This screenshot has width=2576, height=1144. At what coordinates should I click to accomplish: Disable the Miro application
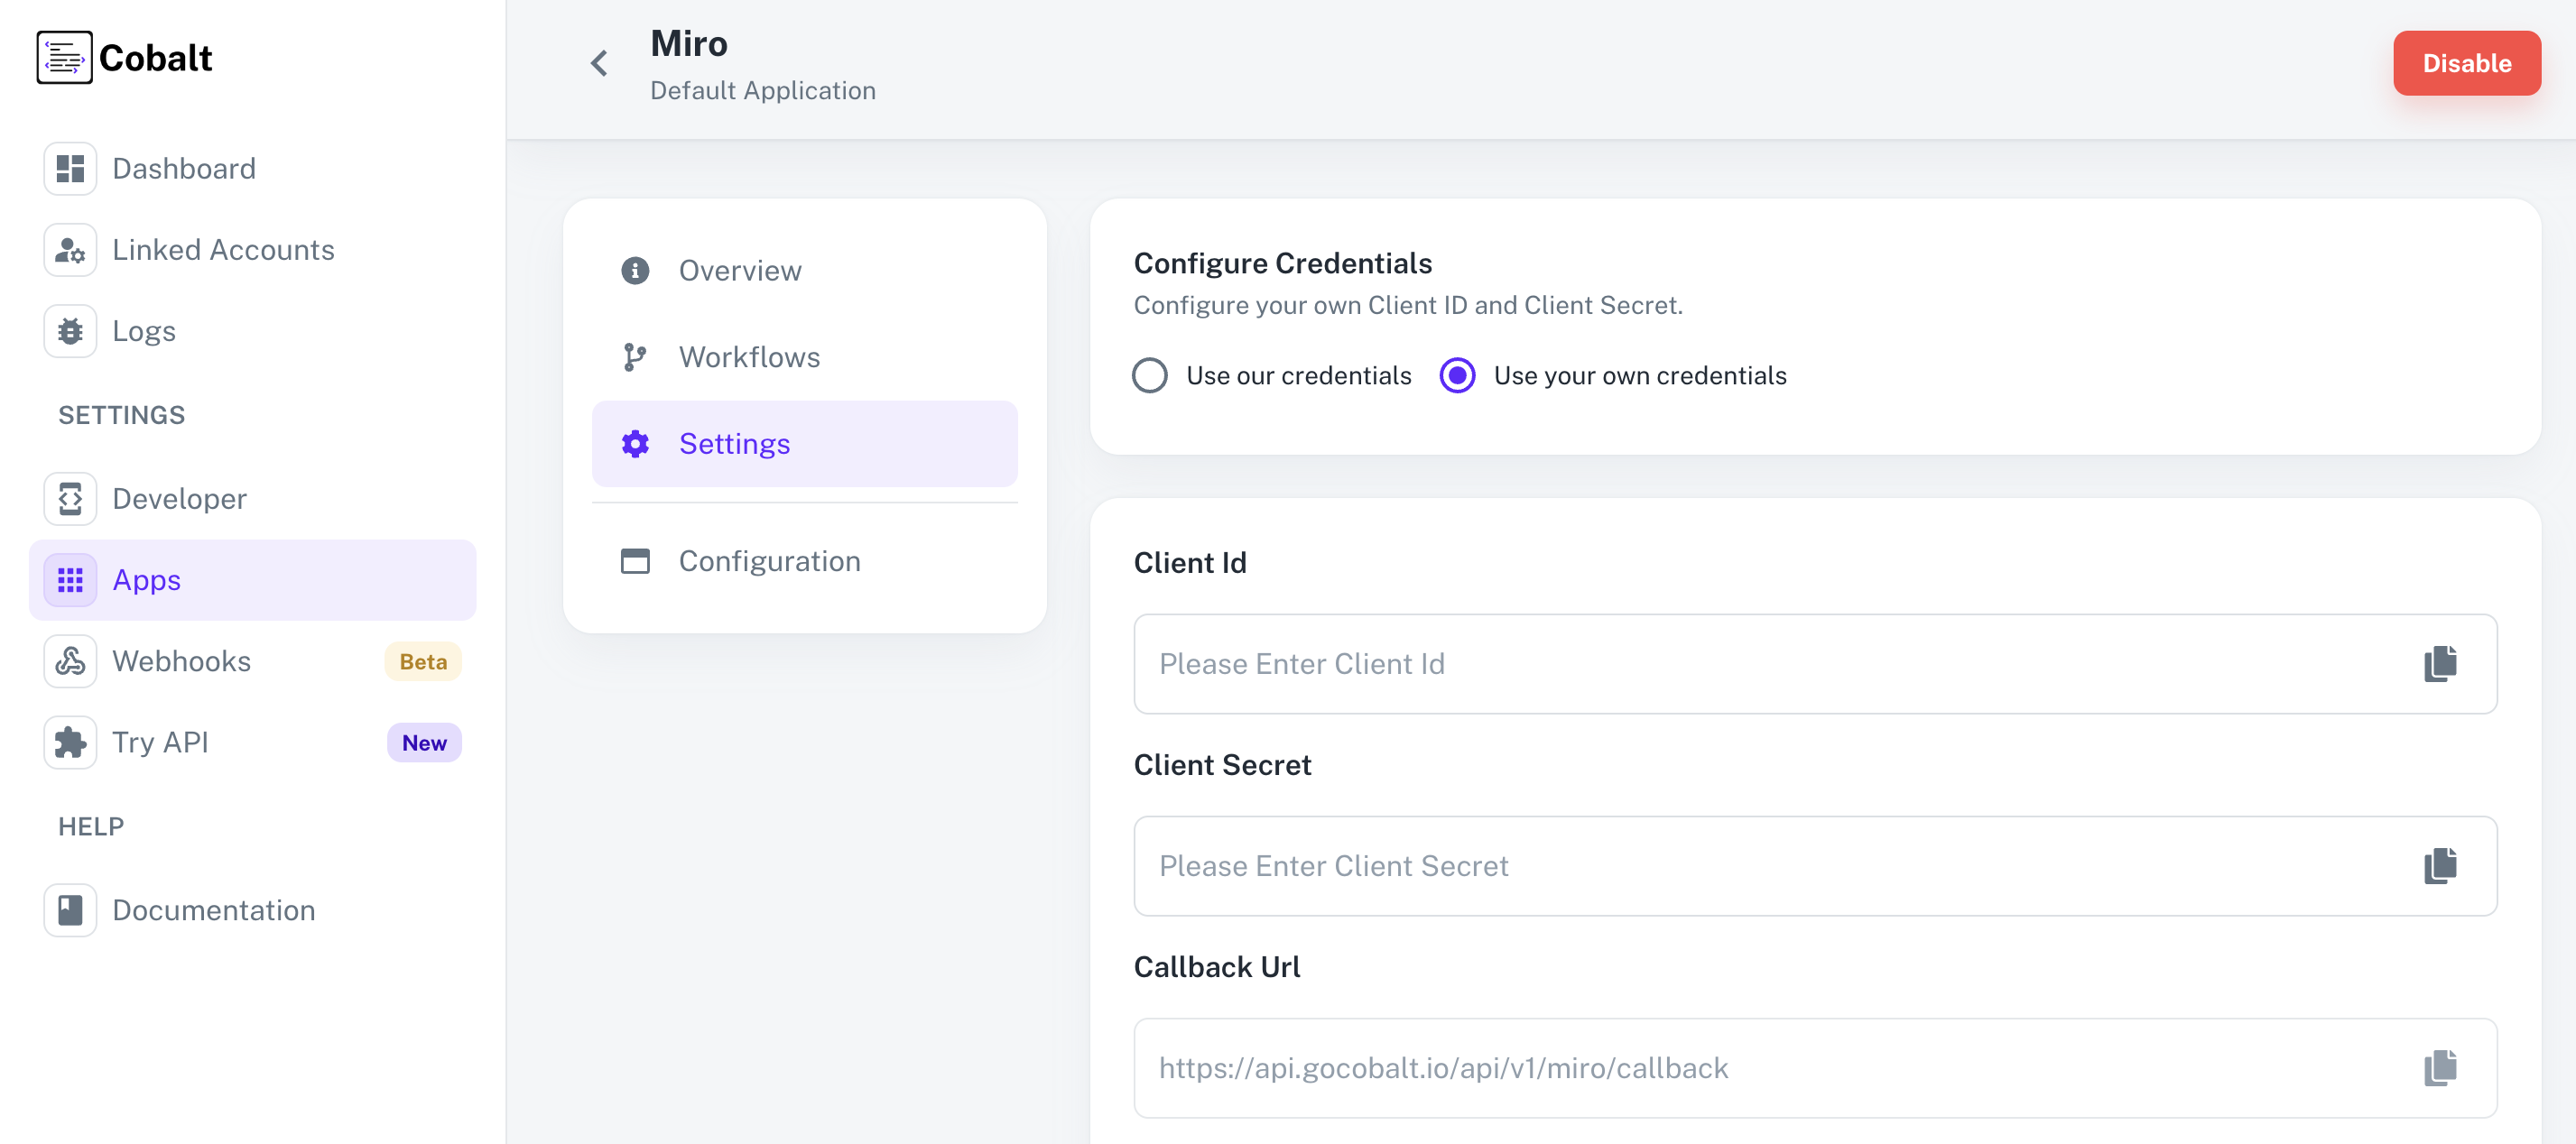click(x=2466, y=63)
